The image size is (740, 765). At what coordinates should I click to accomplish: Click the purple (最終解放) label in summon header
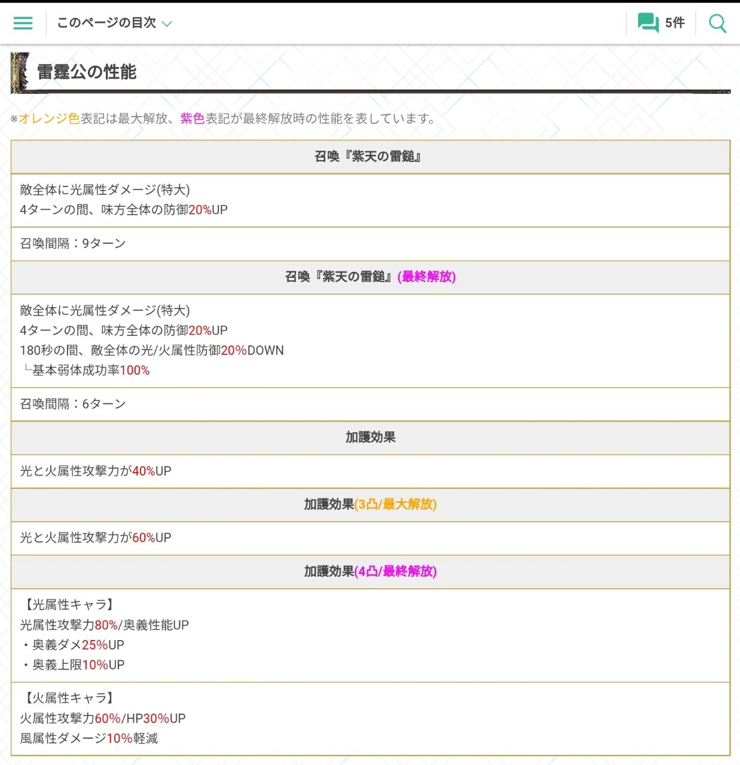click(426, 277)
